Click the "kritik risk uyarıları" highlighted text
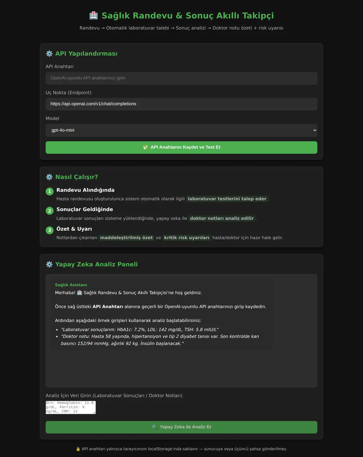363x457 pixels. pos(187,238)
